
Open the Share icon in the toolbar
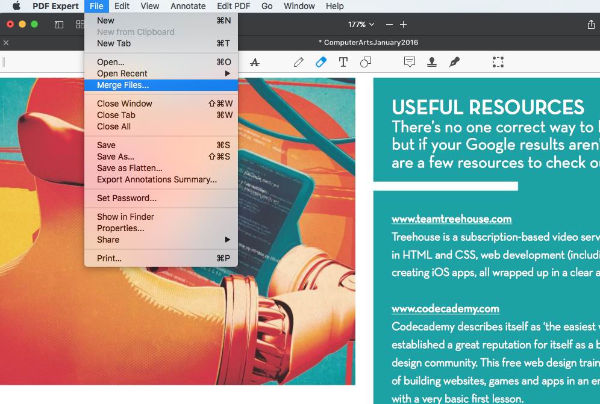click(x=591, y=25)
